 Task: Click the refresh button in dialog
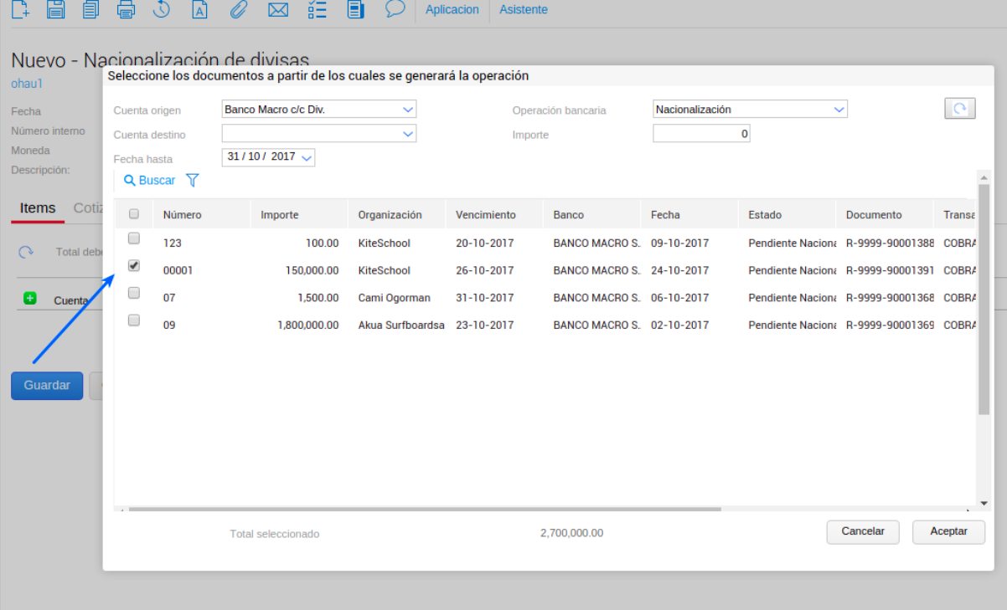point(960,109)
